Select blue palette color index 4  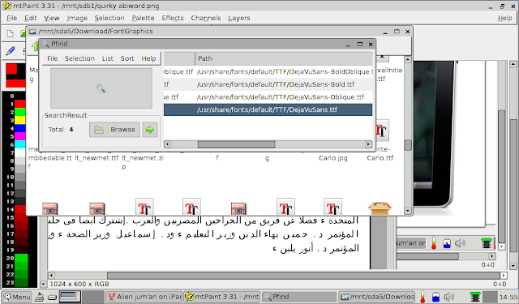pyautogui.click(x=19, y=128)
